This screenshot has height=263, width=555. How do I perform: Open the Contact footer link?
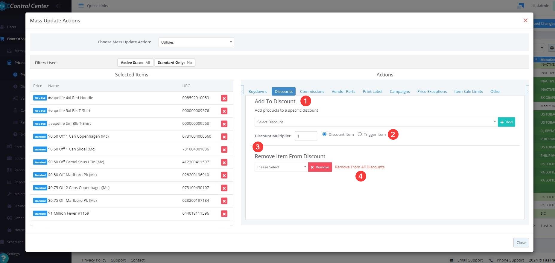point(137,260)
